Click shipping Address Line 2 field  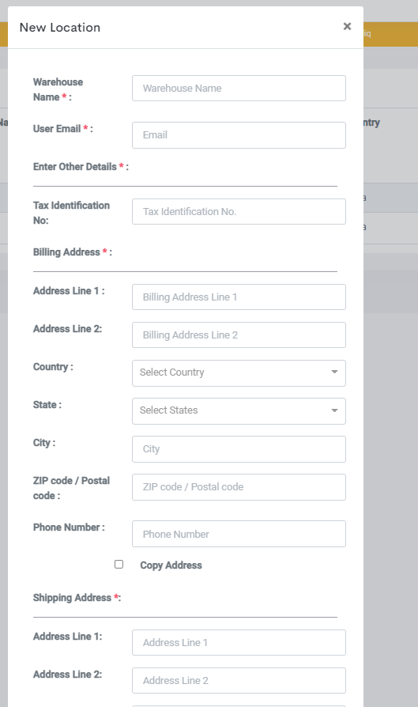click(239, 680)
